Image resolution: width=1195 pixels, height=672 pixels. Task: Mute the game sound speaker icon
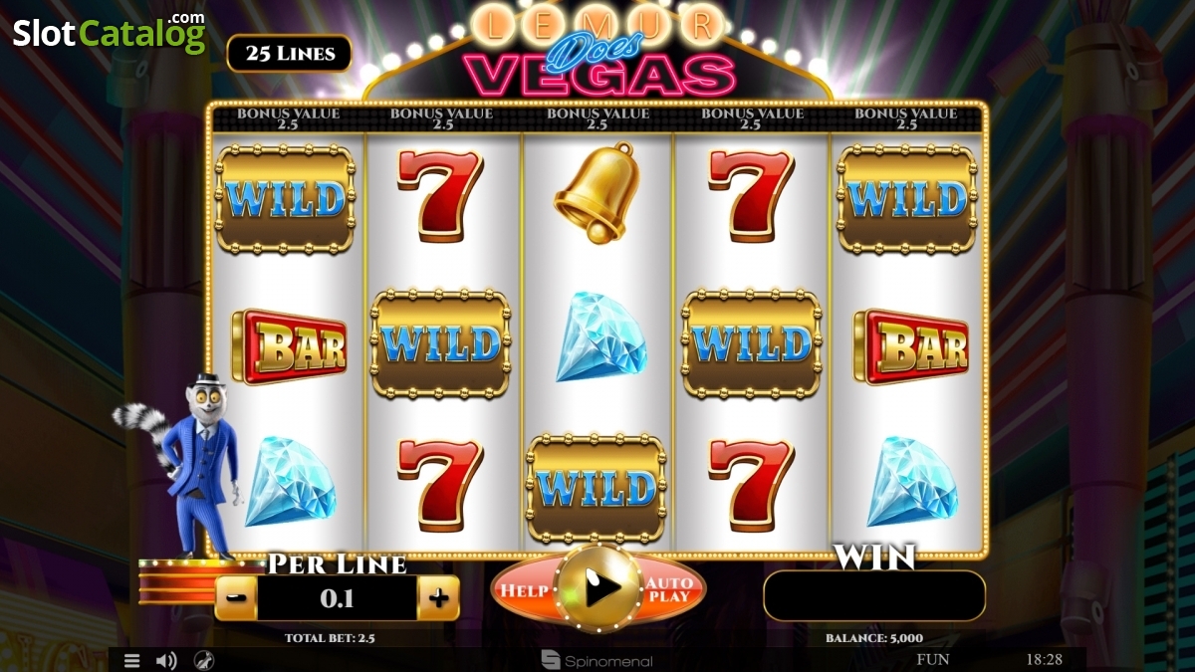(x=166, y=660)
